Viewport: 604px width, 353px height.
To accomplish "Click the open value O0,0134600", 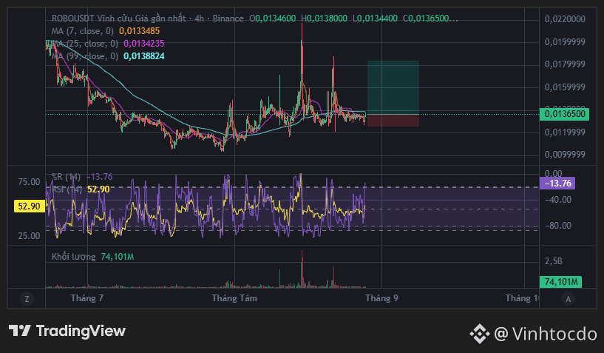I will (273, 19).
